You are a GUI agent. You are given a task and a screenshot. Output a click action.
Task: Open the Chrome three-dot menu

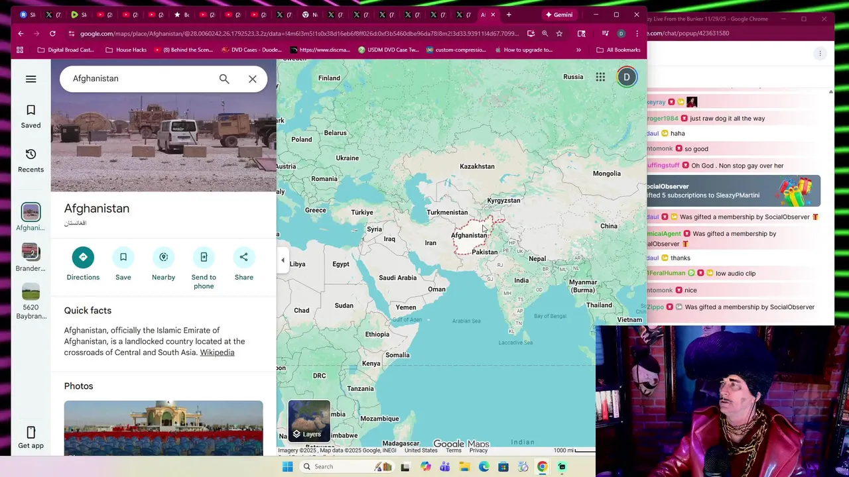(x=637, y=33)
